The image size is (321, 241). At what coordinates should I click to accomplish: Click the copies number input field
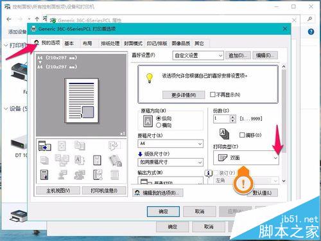(221, 119)
